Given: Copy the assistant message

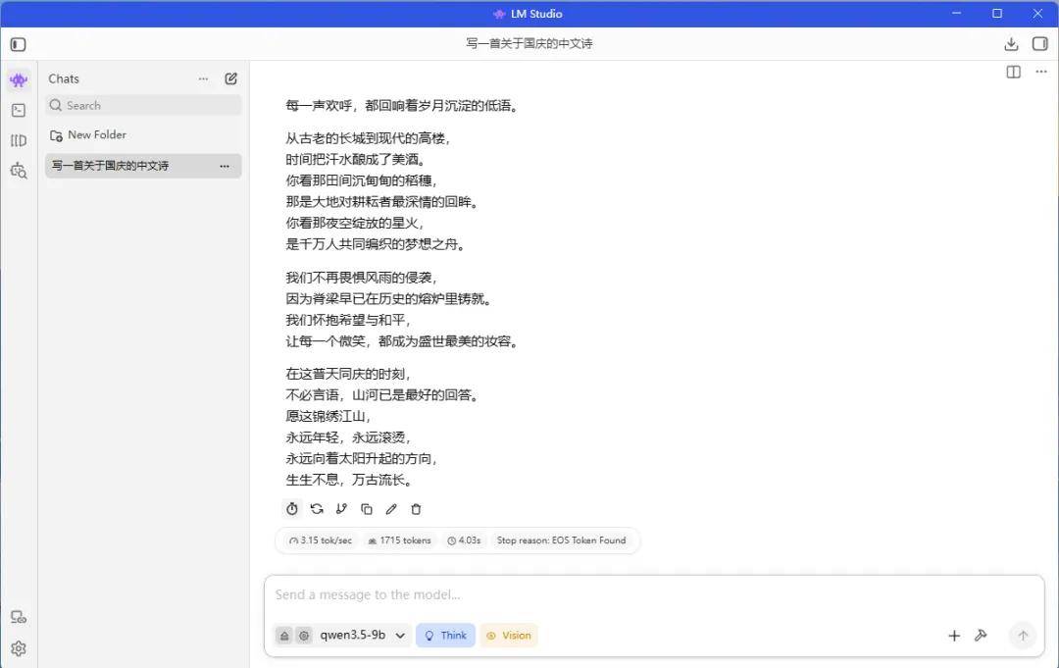Looking at the screenshot, I should click(367, 509).
